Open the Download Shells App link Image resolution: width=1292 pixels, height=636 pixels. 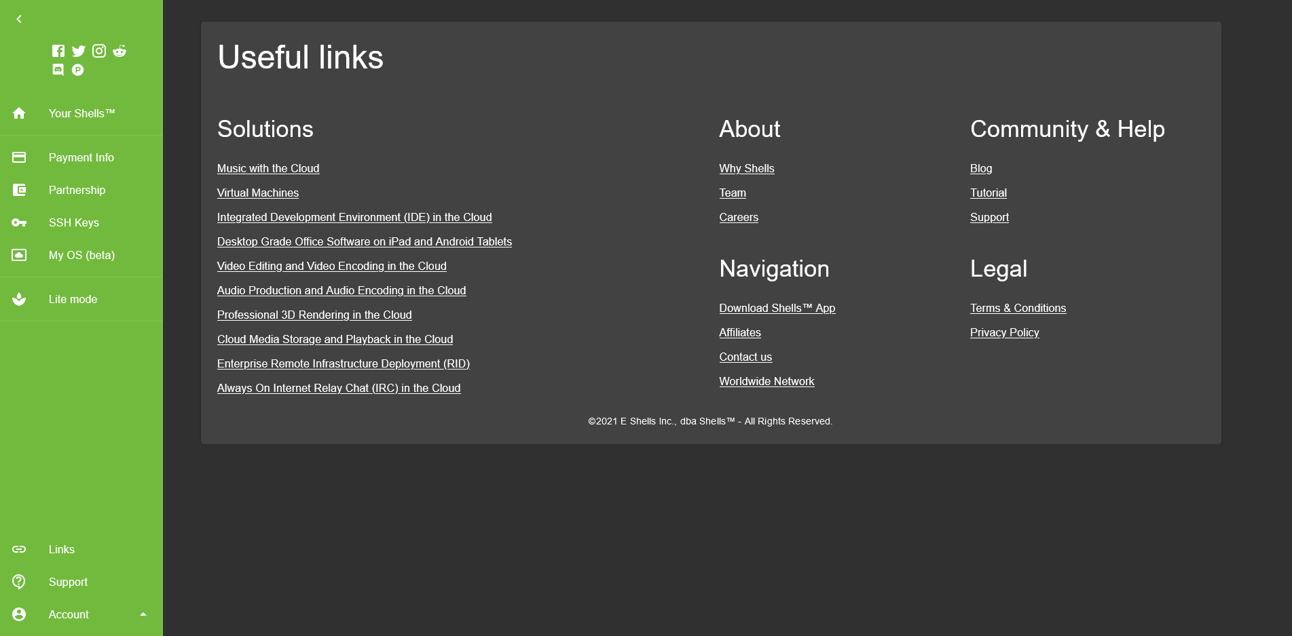pos(777,308)
